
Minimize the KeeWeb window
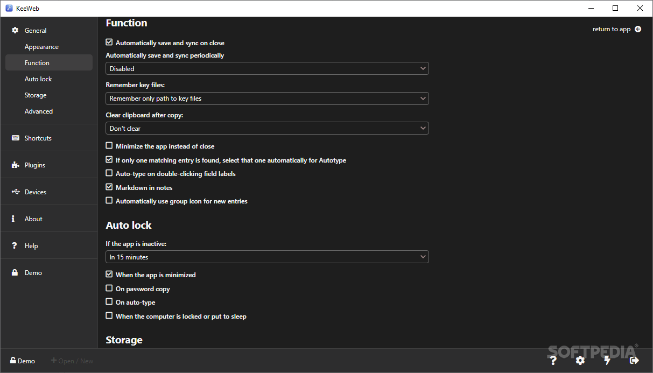pyautogui.click(x=591, y=8)
